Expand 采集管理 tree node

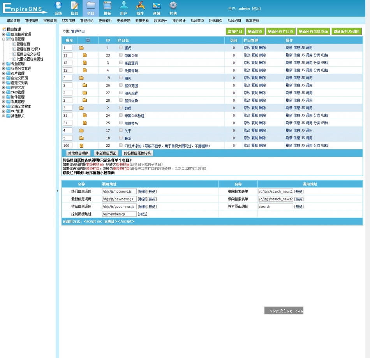click(x=4, y=102)
